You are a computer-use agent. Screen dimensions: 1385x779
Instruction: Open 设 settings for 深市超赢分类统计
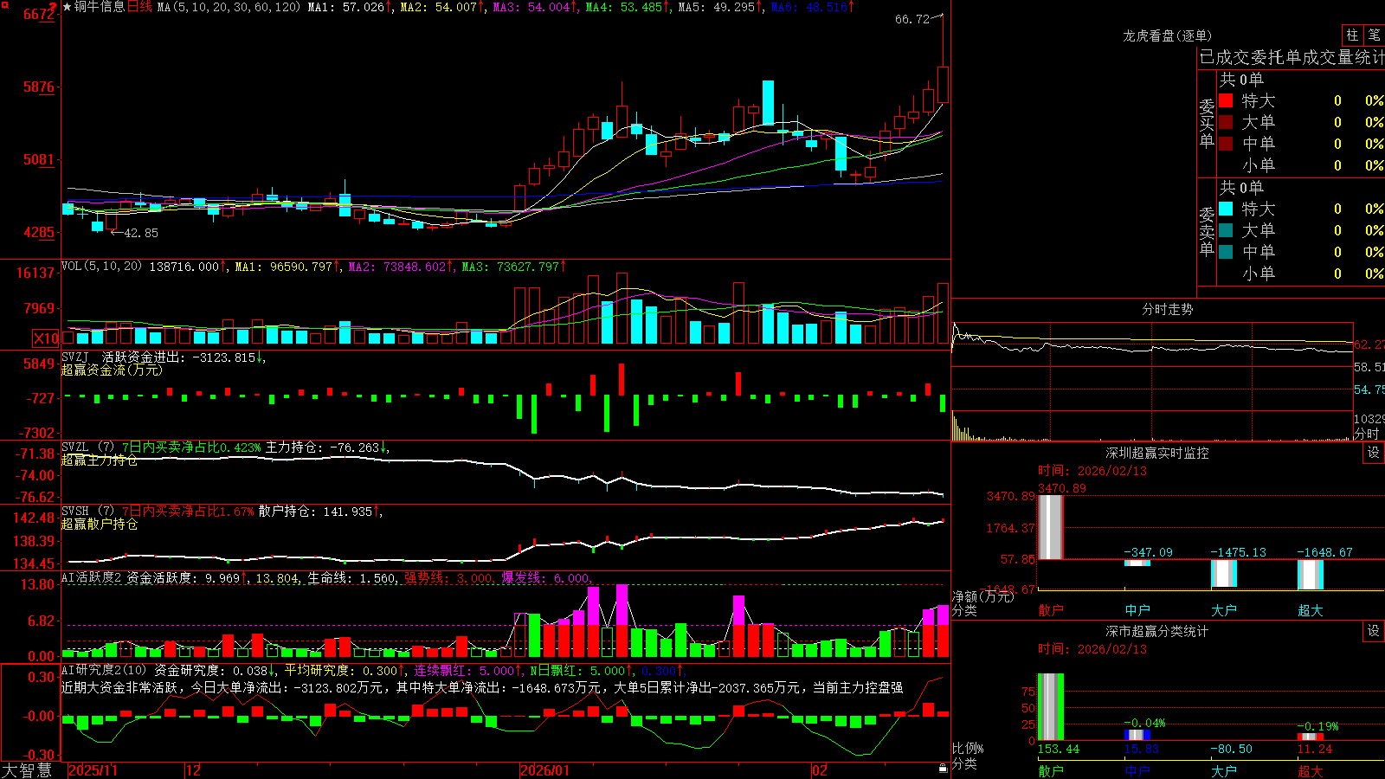[x=1374, y=631]
